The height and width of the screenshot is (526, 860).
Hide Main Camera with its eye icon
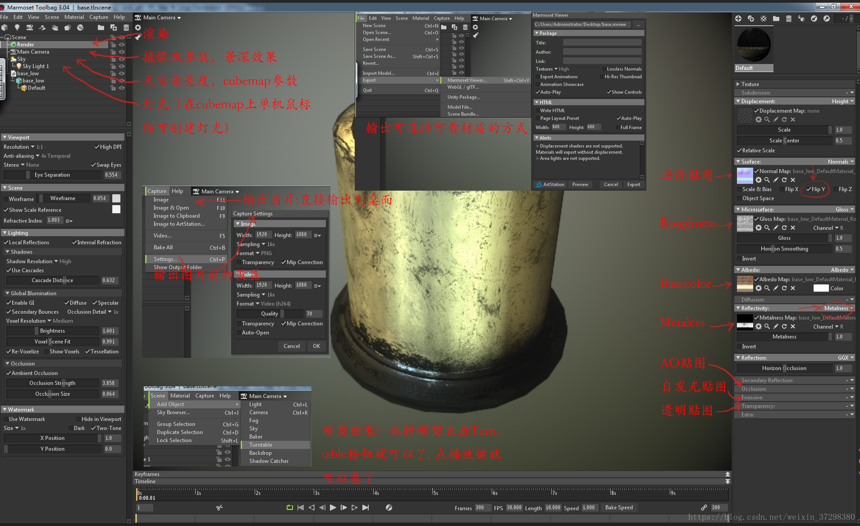click(x=122, y=52)
